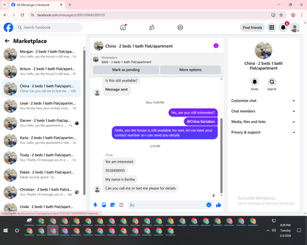Open Cortana circle on taskbar

pyautogui.click(x=17, y=230)
